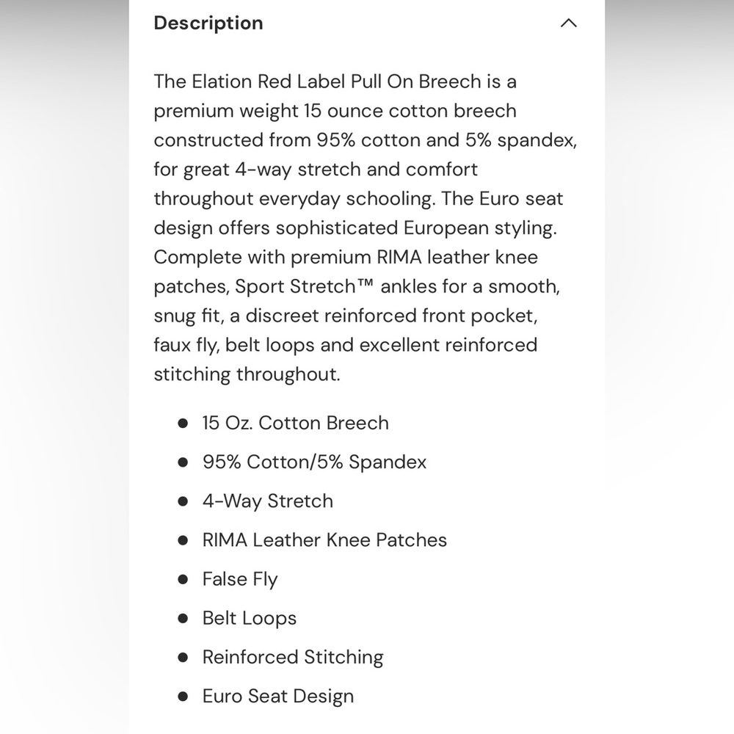Viewport: 734px width, 734px height.
Task: Collapse the Description section chevron
Action: pos(568,23)
